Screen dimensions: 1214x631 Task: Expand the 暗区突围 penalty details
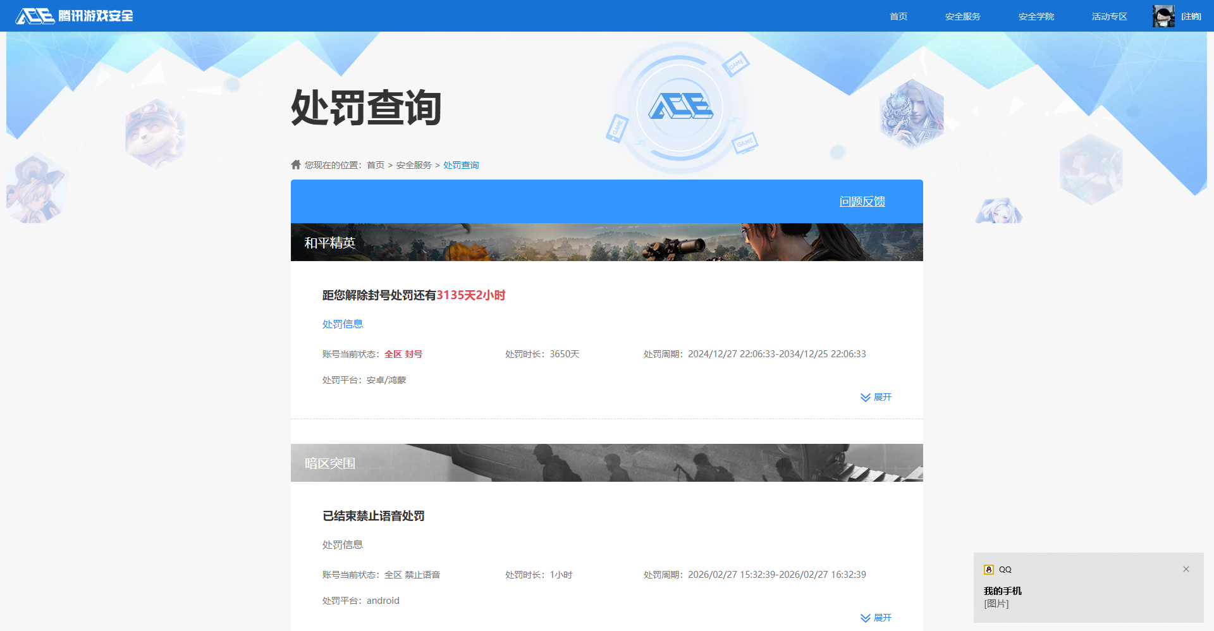pyautogui.click(x=876, y=618)
